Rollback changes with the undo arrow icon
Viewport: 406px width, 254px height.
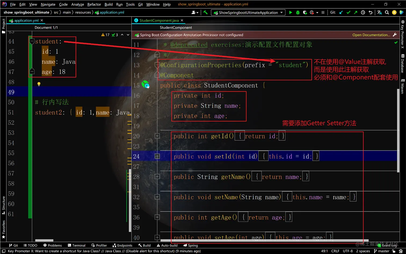pos(371,12)
